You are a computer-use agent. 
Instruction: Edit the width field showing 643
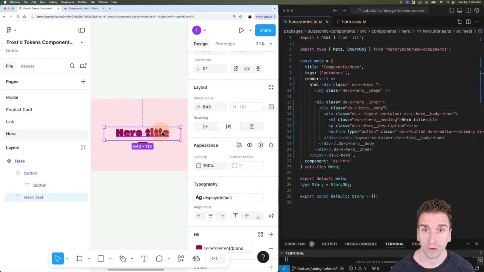click(210, 107)
